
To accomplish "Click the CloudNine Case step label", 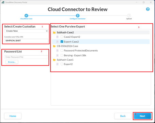I will pos(26,19).
